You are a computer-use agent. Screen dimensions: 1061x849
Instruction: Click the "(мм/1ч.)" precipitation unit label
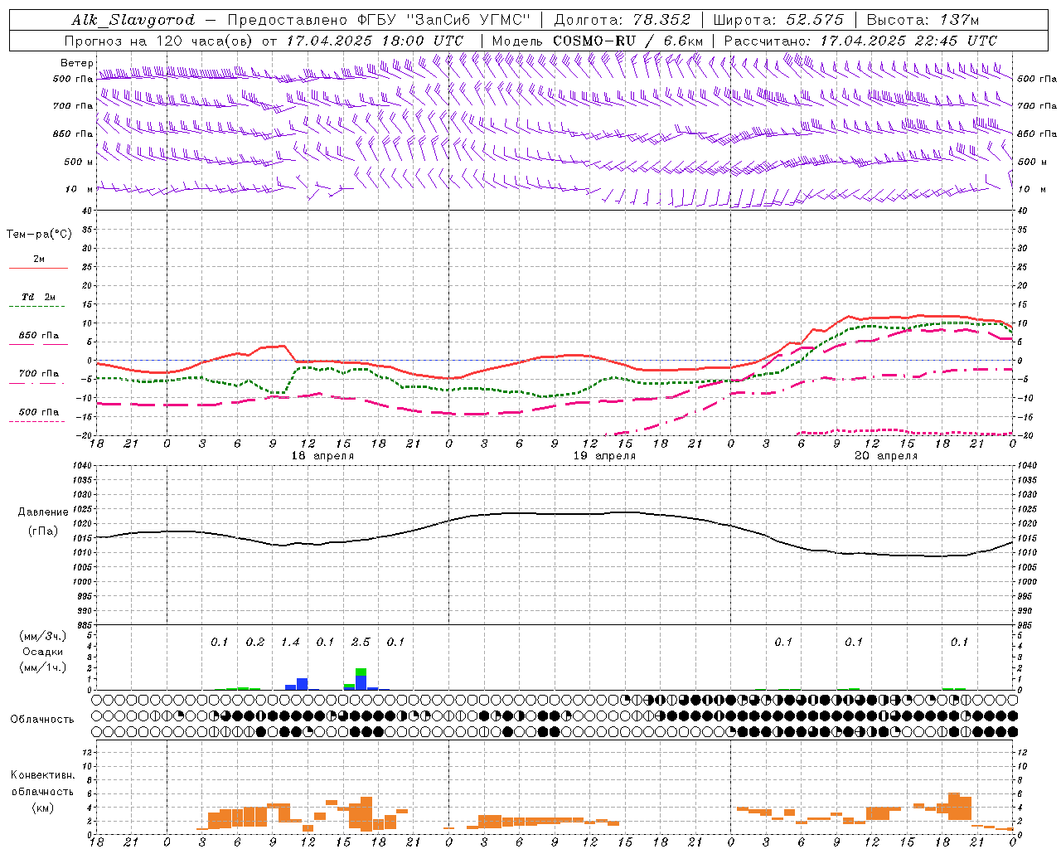click(x=42, y=667)
